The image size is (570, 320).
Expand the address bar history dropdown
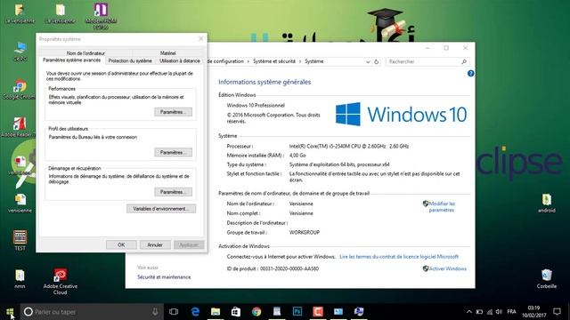pos(368,61)
